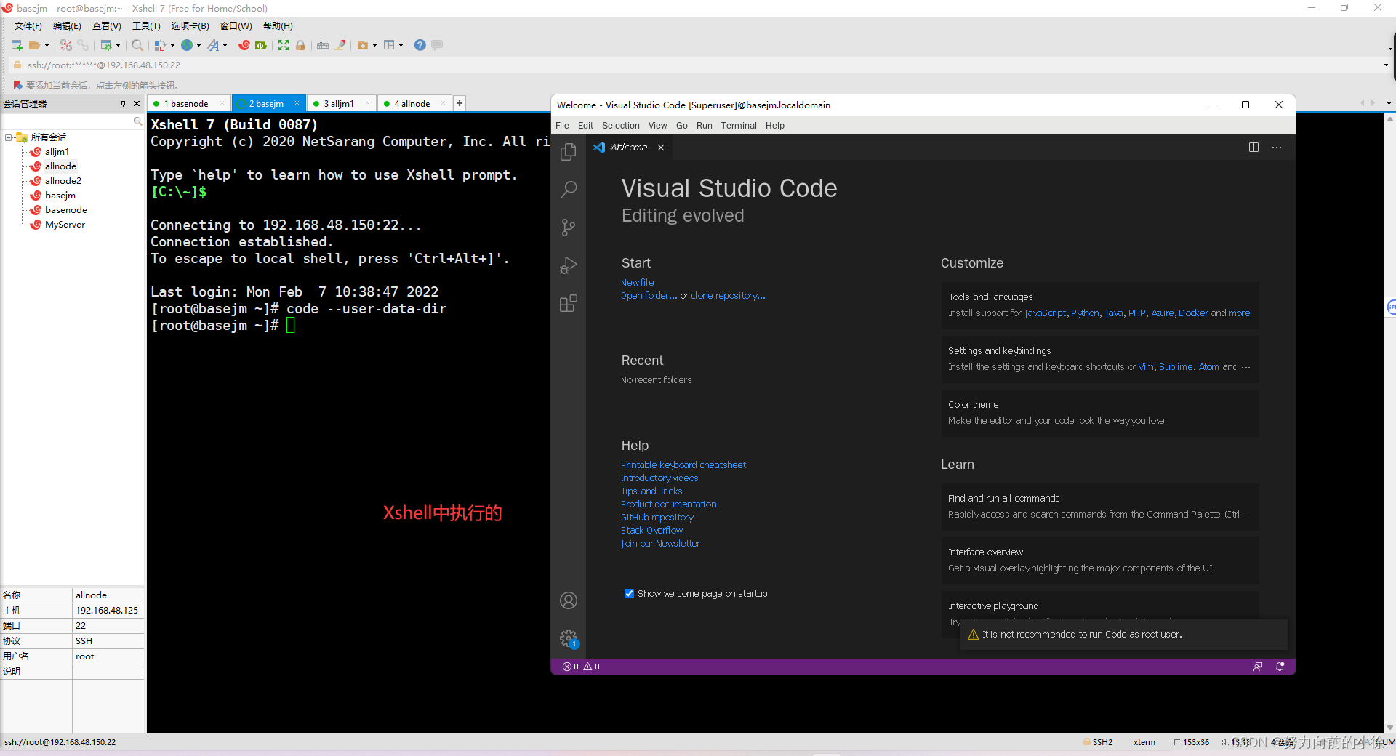Uncheck Show welcome page on startup
The image size is (1396, 756).
tap(629, 593)
